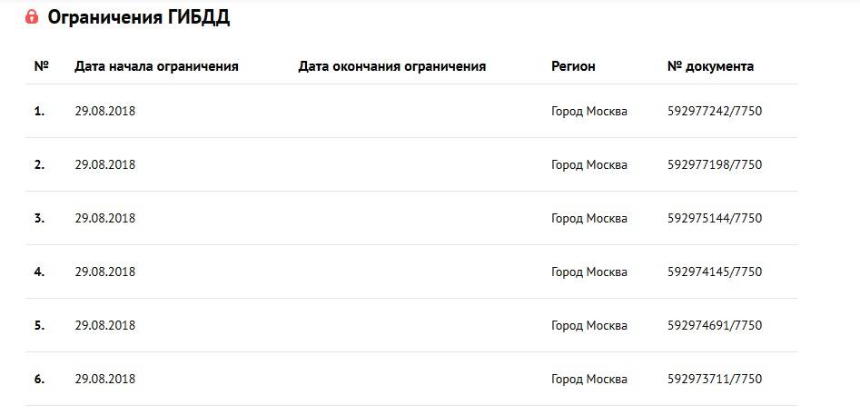Image resolution: width=860 pixels, height=415 pixels.
Task: Click the № column header
Action: (41, 66)
